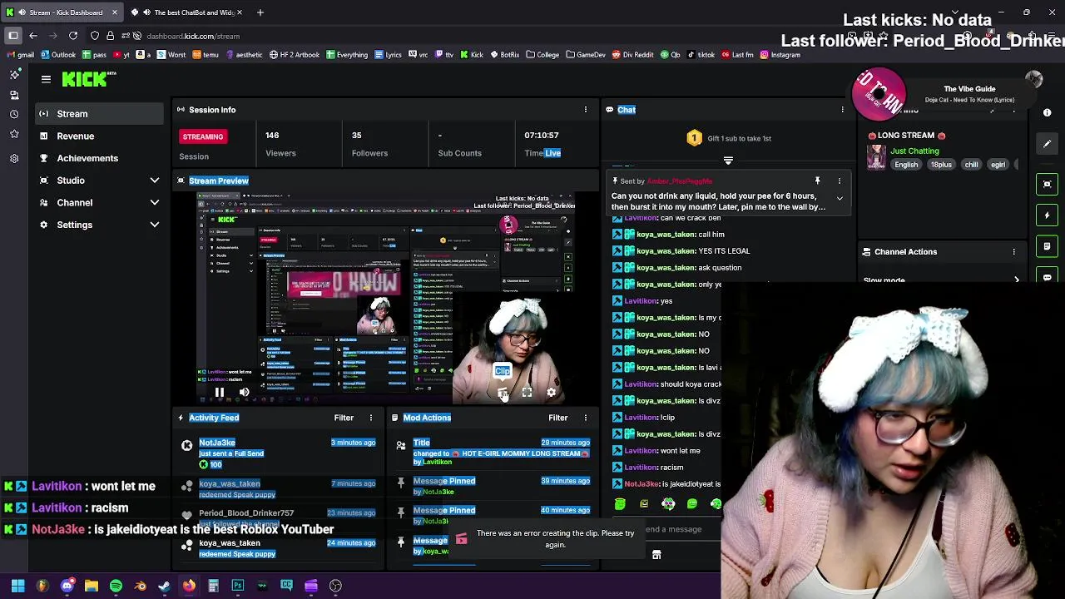The width and height of the screenshot is (1065, 599).
Task: Select the third emote in the chat bar
Action: [668, 503]
